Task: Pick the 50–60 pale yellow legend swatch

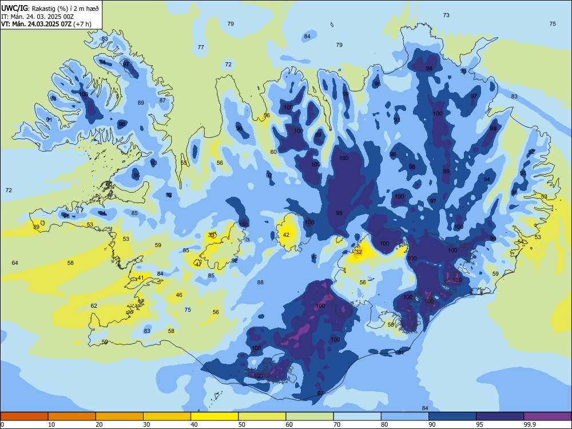Action: [x=262, y=416]
